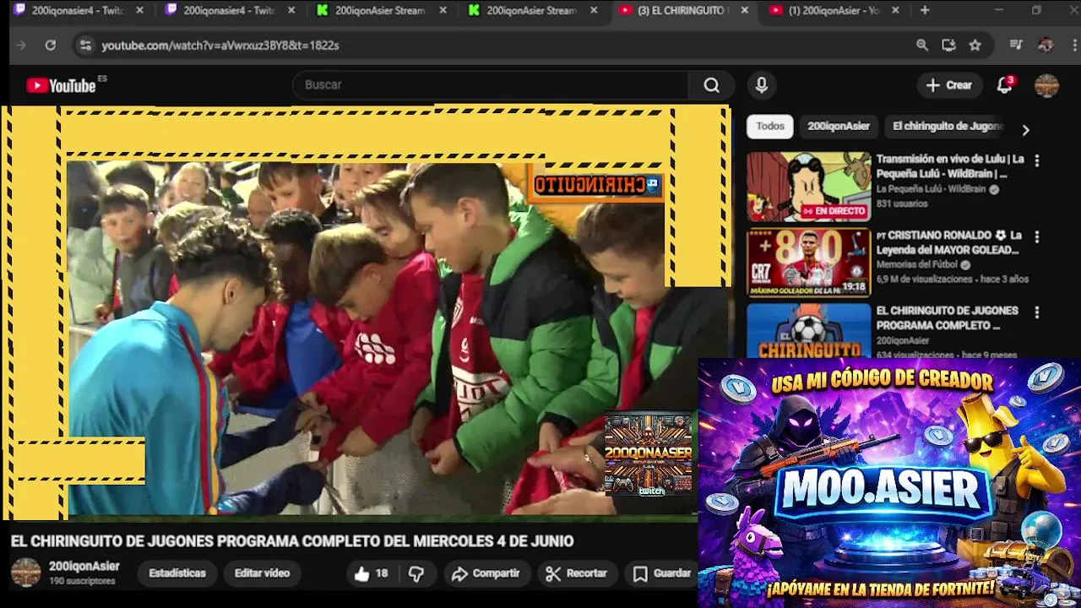Viewport: 1081px width, 608px height.
Task: Close the first 200iqonAsier Stream Kick tab
Action: tap(443, 10)
